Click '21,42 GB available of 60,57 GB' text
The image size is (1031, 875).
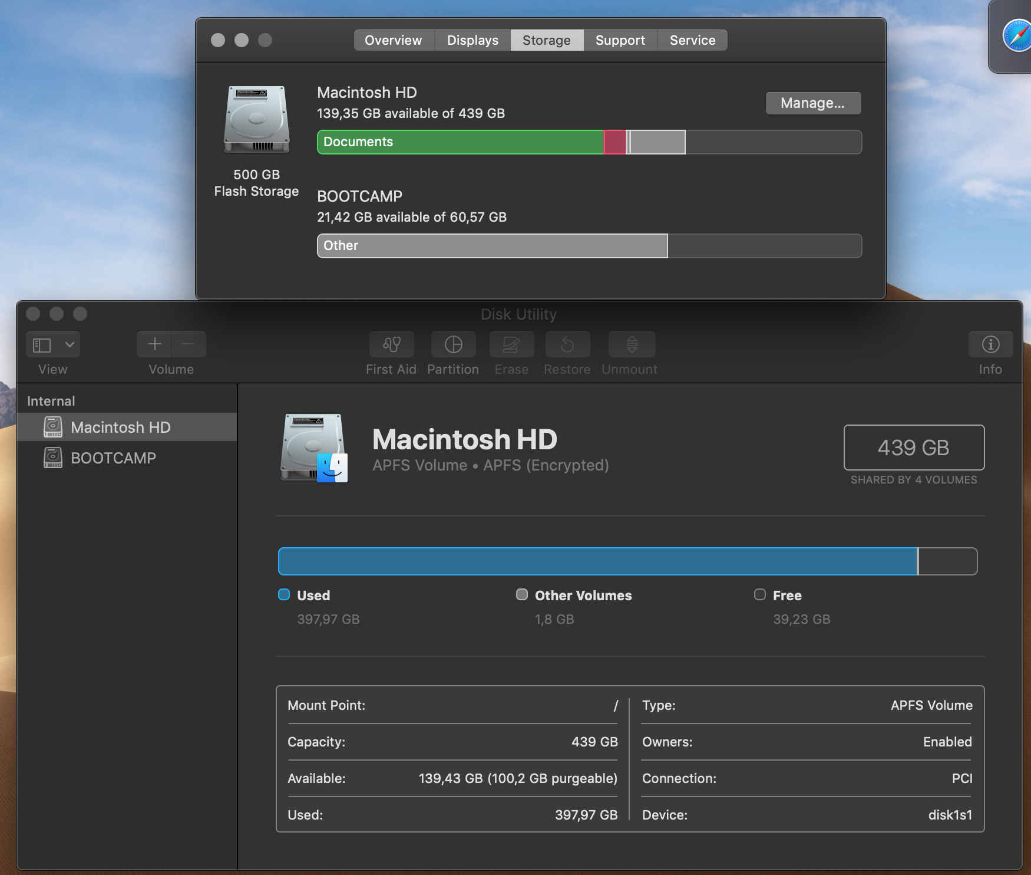[x=412, y=217]
